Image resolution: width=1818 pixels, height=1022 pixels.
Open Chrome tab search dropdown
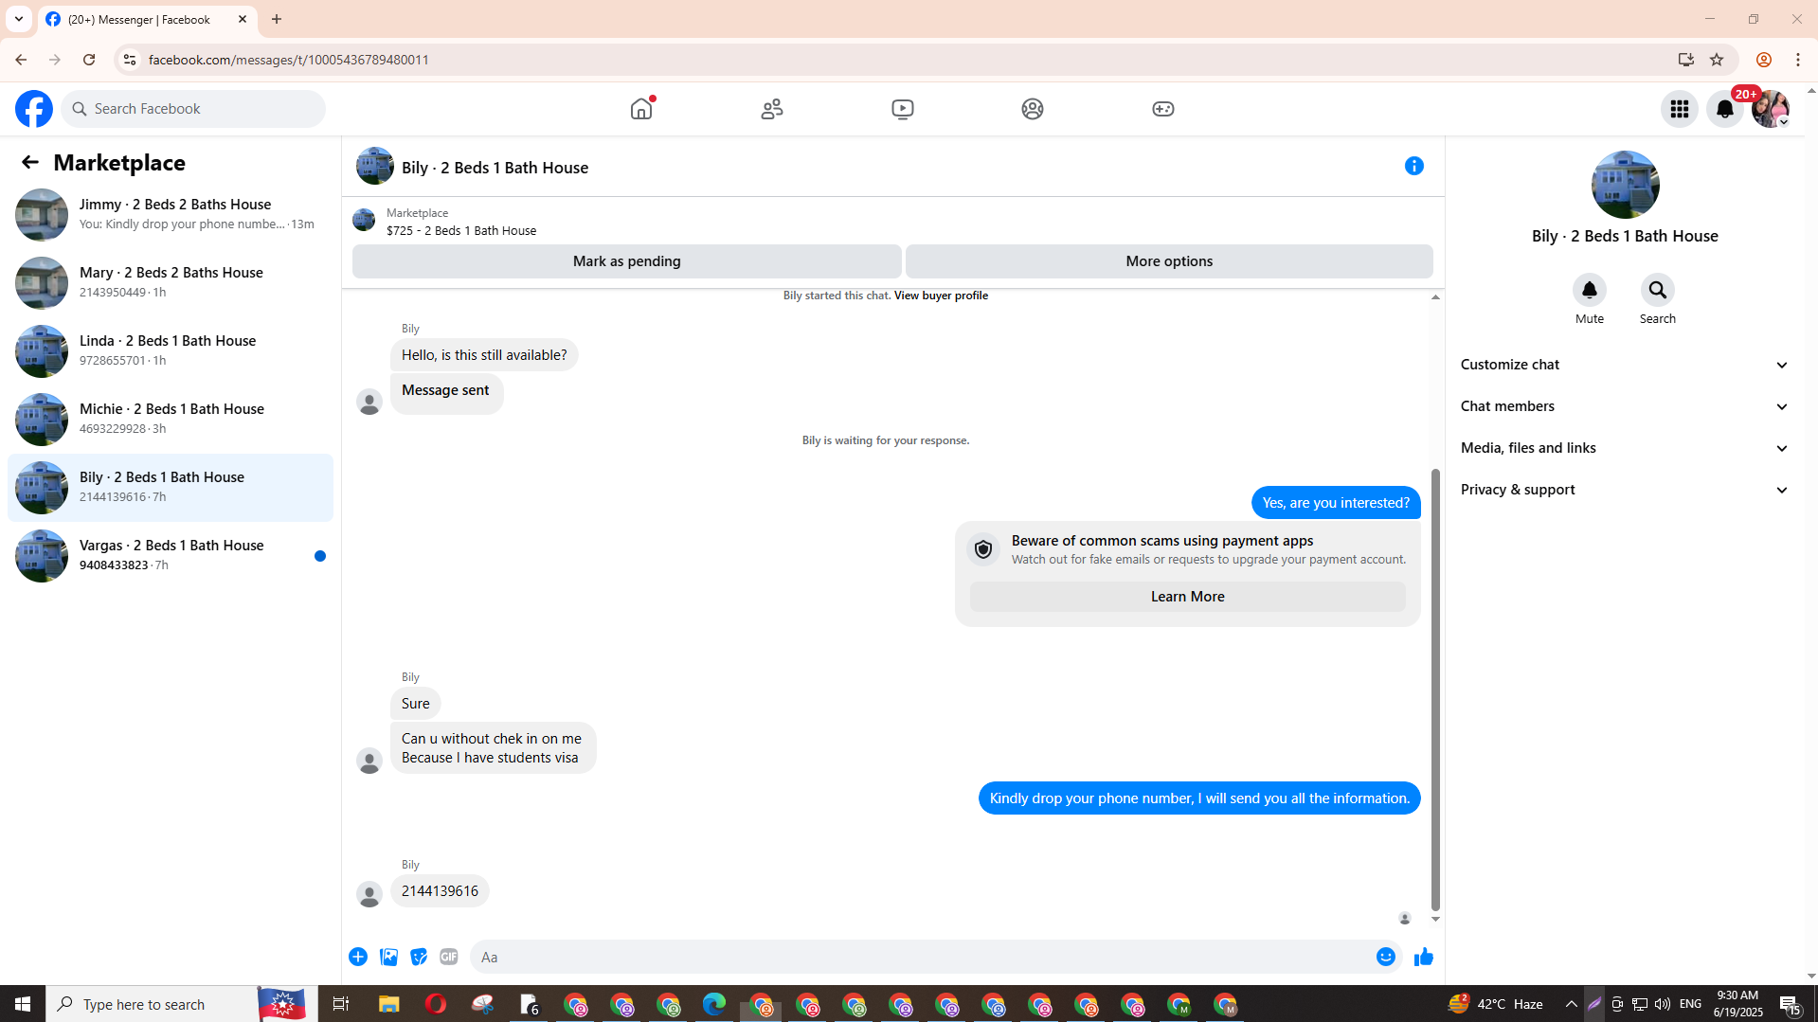coord(19,19)
